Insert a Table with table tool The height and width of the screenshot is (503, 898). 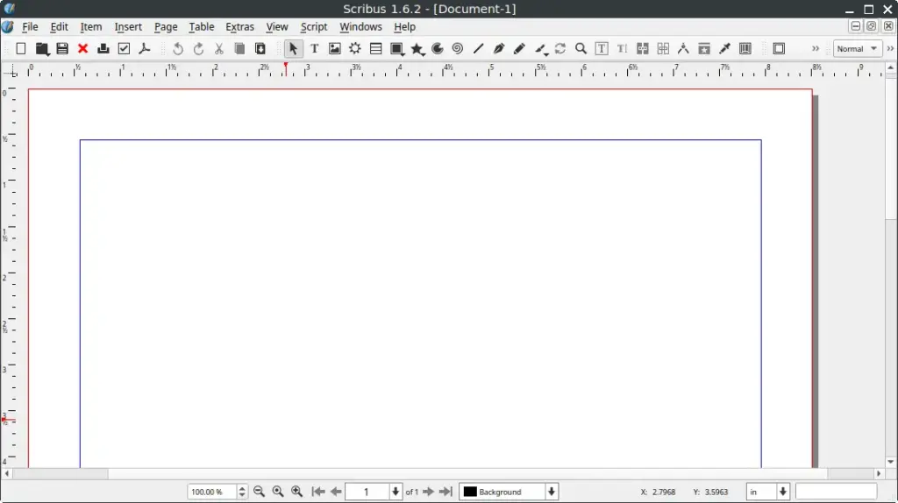[375, 49]
